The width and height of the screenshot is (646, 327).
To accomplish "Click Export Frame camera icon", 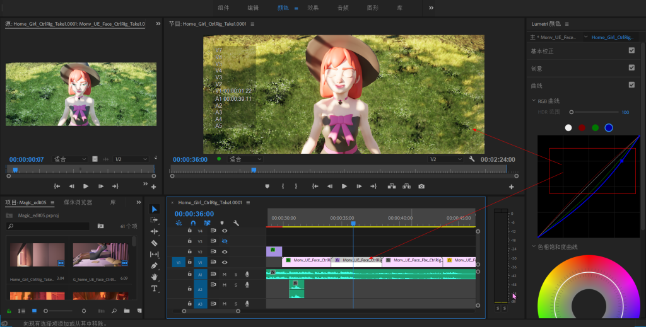I will (x=421, y=186).
